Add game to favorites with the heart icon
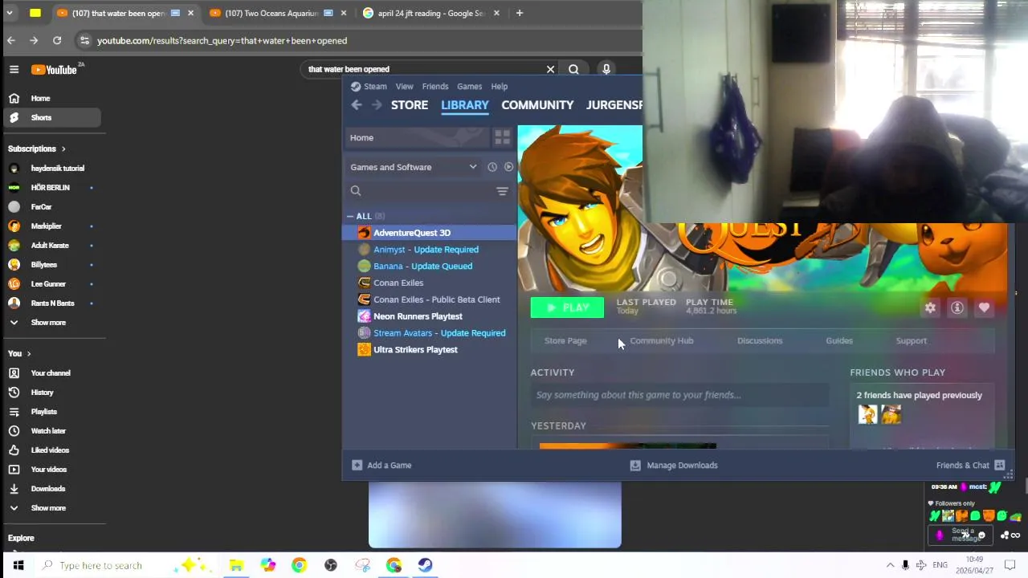Screen dimensions: 1028x578 [984, 307]
